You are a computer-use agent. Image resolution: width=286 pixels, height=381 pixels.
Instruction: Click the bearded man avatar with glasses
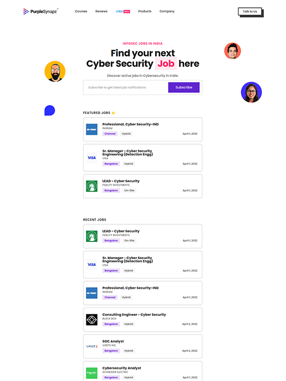point(55,71)
